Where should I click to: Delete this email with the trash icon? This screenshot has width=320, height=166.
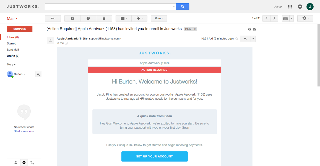(104, 18)
